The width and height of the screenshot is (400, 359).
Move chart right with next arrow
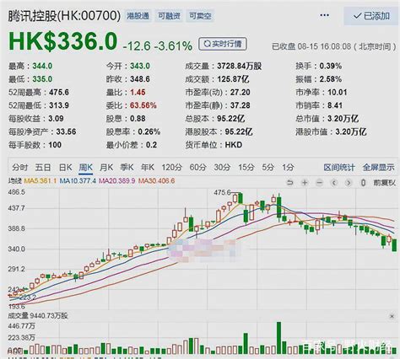tap(349, 183)
